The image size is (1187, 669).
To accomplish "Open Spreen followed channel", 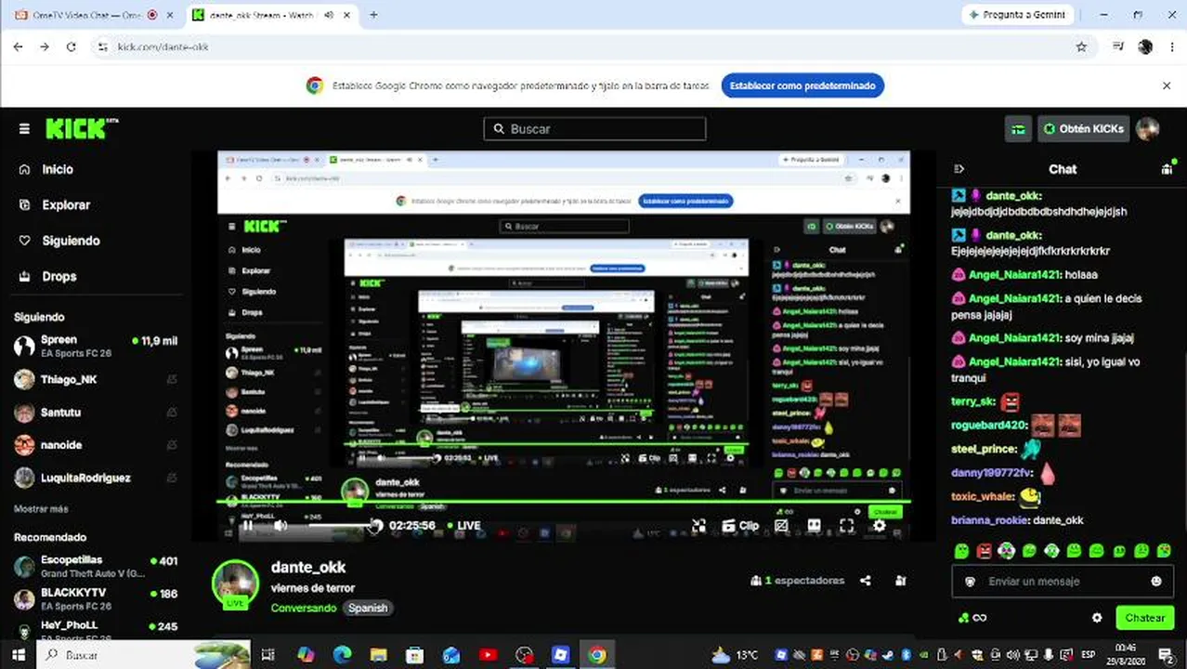I will (95, 347).
